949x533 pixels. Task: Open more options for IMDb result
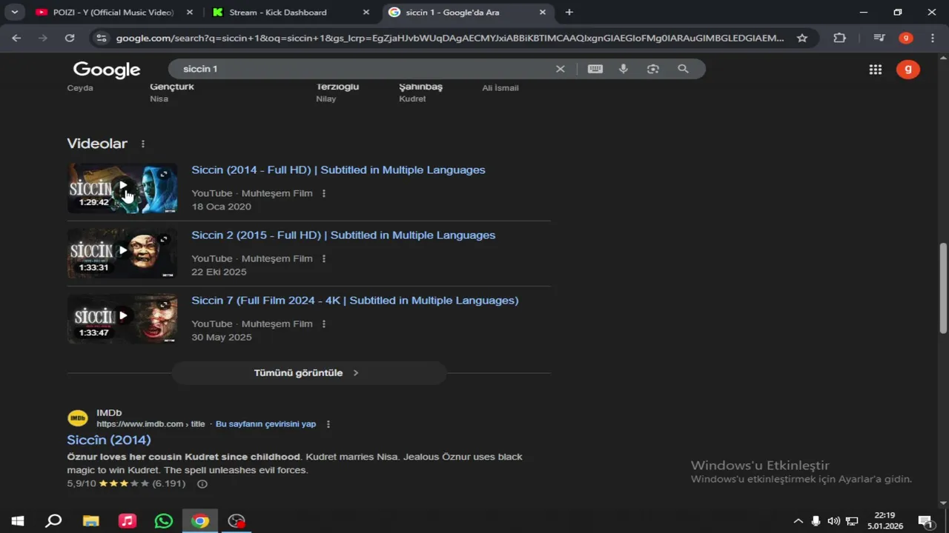coord(328,424)
